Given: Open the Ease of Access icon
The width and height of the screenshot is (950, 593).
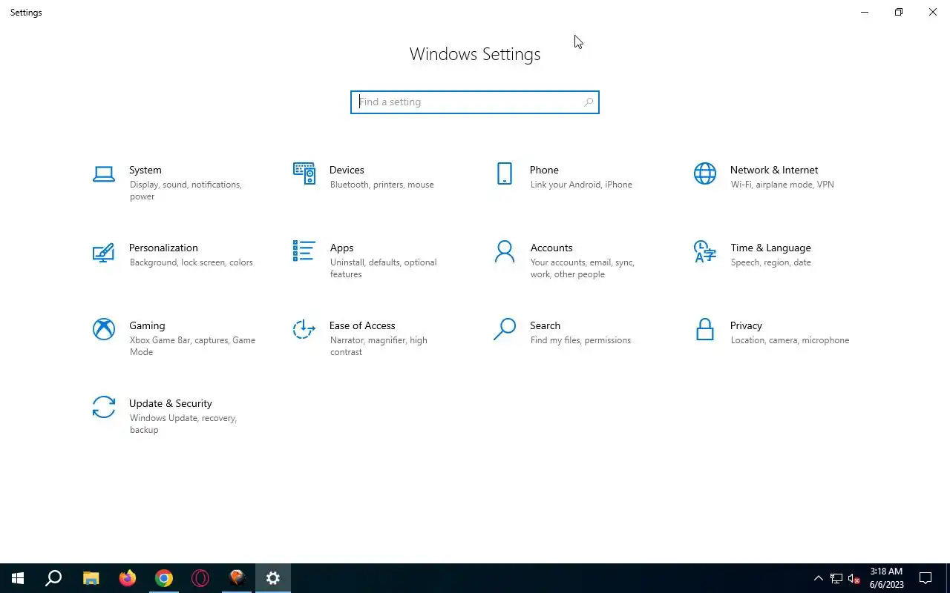Looking at the screenshot, I should tap(304, 329).
